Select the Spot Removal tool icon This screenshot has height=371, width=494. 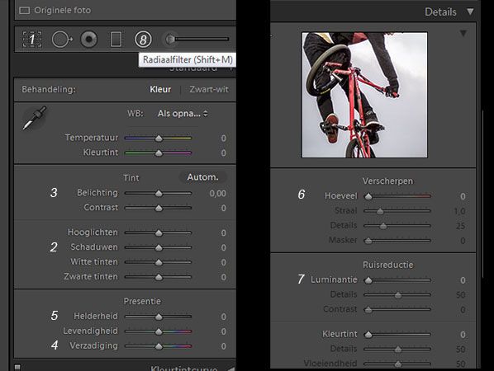click(x=62, y=40)
